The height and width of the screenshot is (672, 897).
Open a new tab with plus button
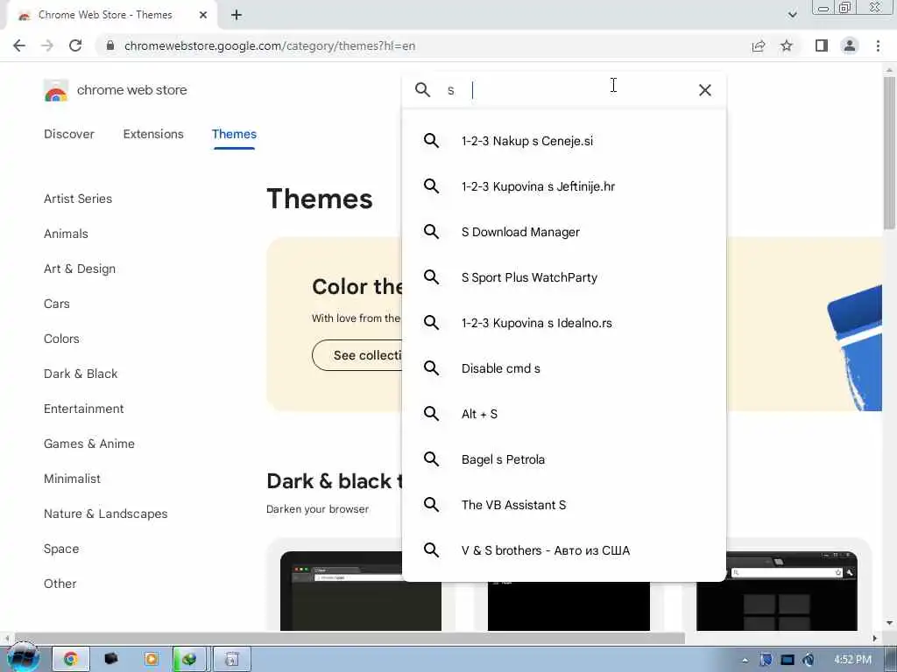(237, 15)
